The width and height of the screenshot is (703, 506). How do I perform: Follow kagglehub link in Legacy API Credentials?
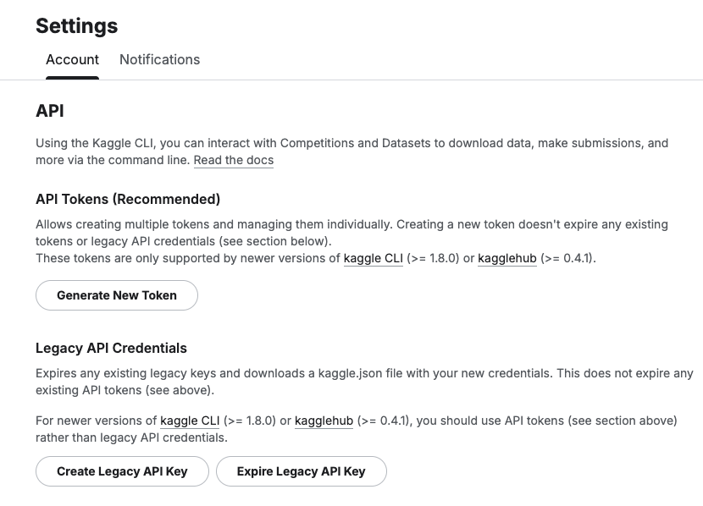[x=324, y=421]
